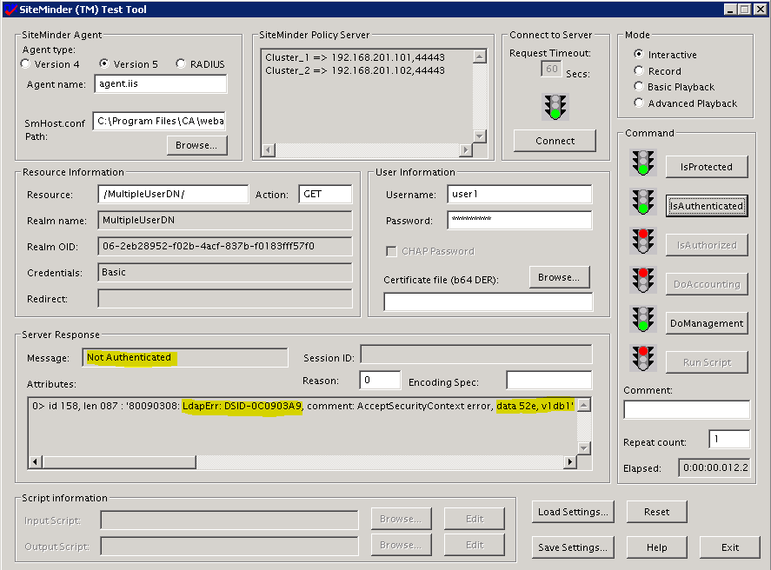This screenshot has height=570, width=771.
Task: Click Attributes box scroll right arrow
Action: pyautogui.click(x=570, y=462)
